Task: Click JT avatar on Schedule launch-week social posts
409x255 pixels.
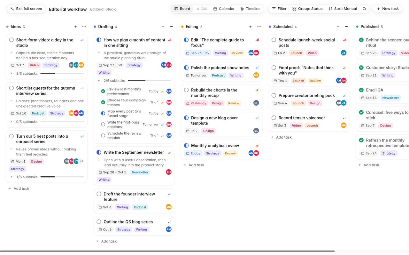Action: (343, 53)
